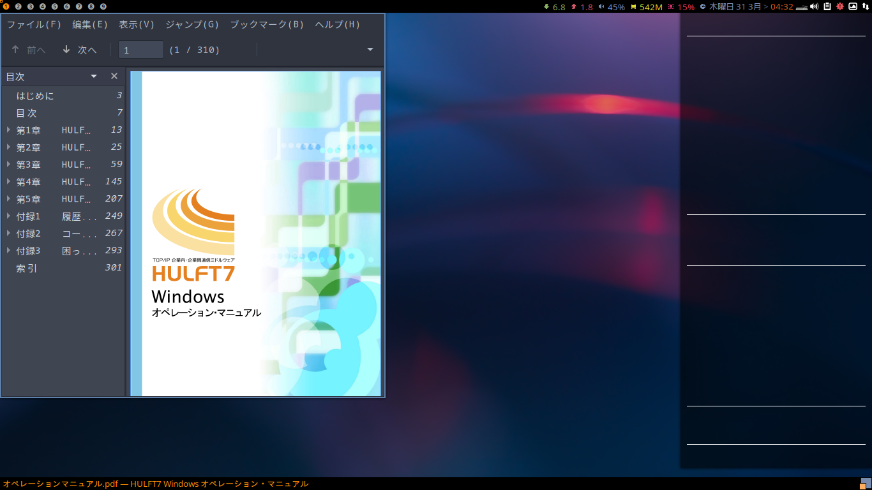Click the page number input field
Viewport: 872px width, 490px height.
pos(141,50)
